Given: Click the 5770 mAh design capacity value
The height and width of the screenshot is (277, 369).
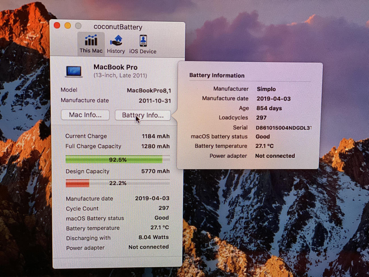Looking at the screenshot, I should click(x=155, y=171).
